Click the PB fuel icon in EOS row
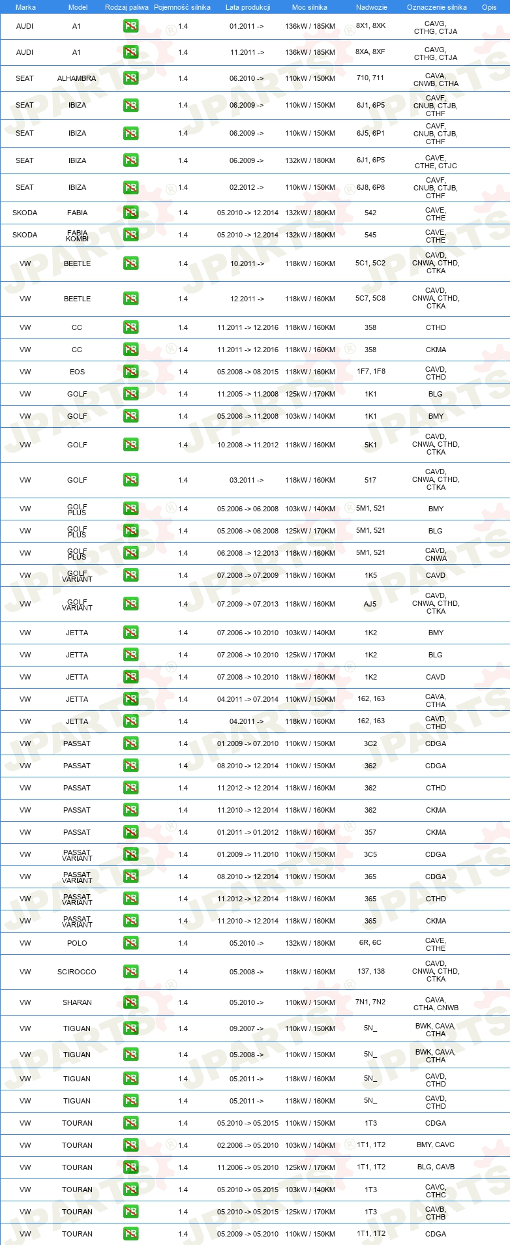This screenshot has width=510, height=1245. pos(130,372)
